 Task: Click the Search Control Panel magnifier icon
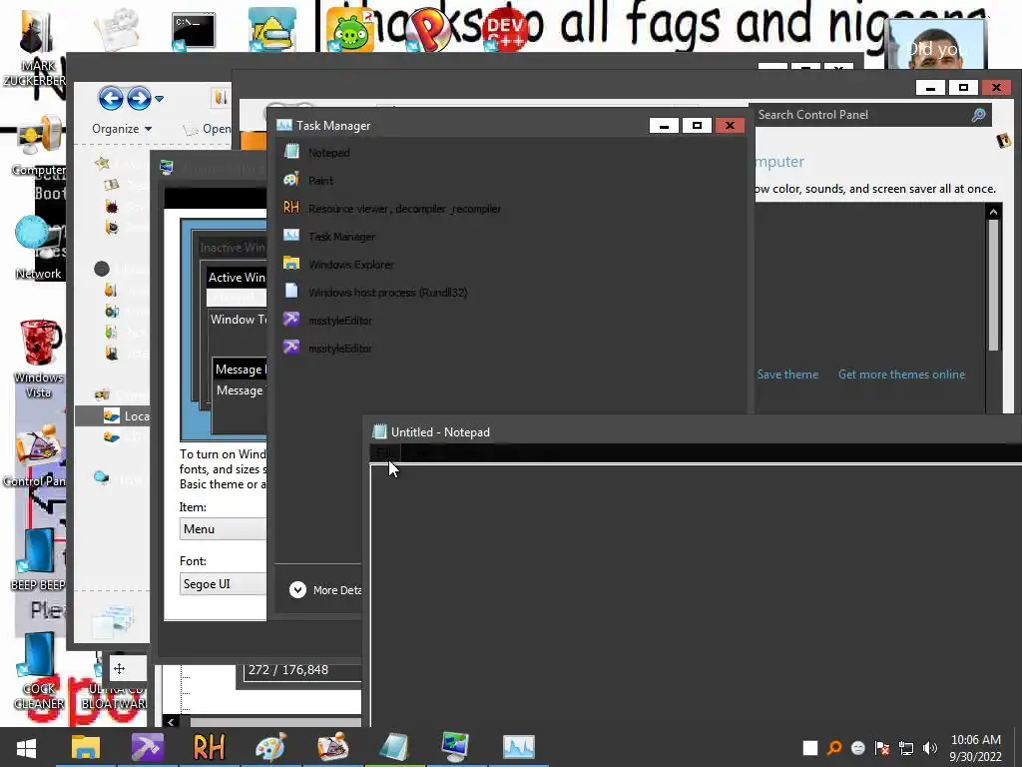978,116
